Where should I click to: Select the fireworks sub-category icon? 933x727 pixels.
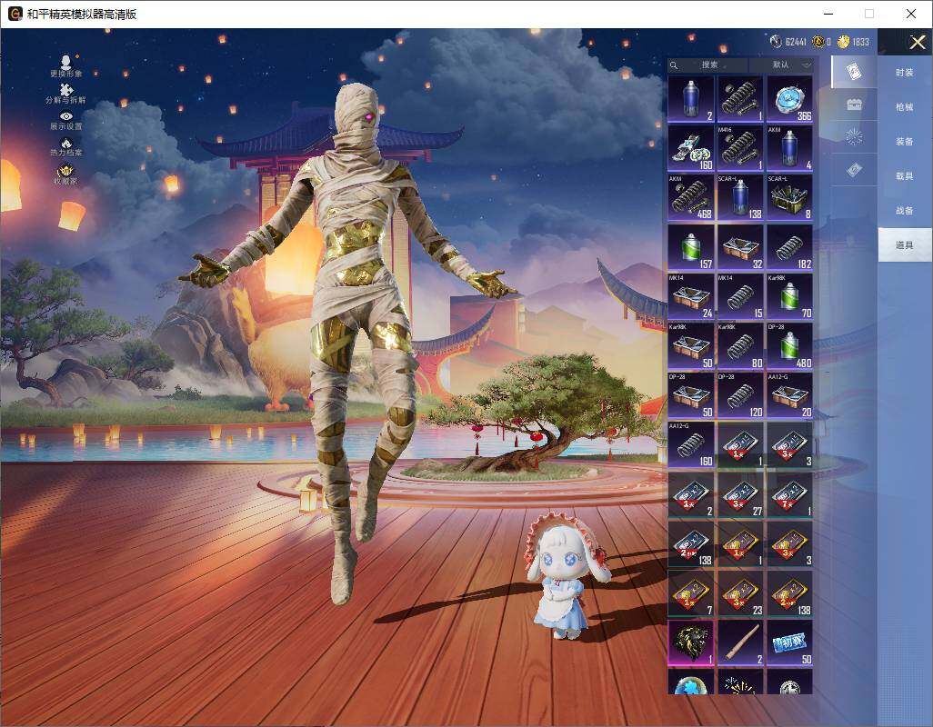[854, 137]
